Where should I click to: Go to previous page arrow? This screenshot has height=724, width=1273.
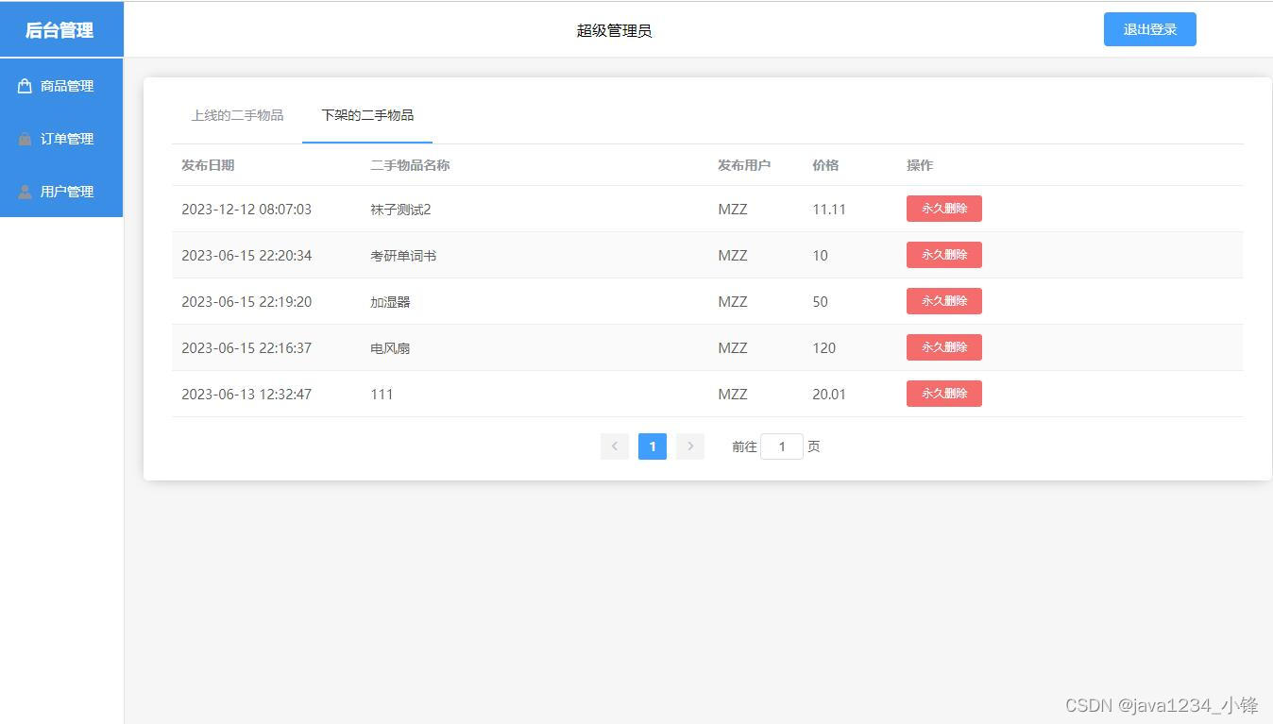pyautogui.click(x=615, y=446)
